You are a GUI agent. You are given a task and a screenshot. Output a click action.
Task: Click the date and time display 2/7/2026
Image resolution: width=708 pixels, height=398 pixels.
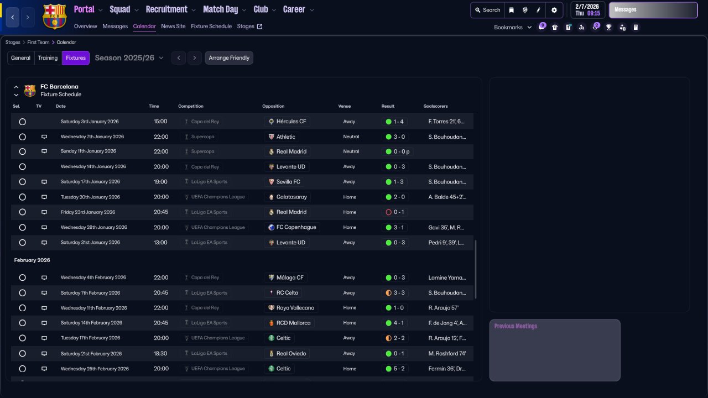[x=587, y=10]
